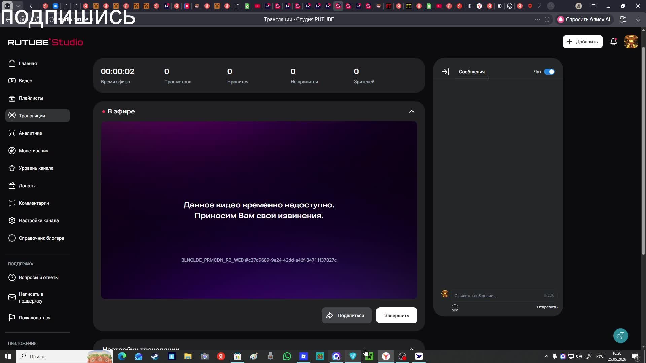The width and height of the screenshot is (646, 363).
Task: Open Аналитика in the sidebar
Action: coord(26,133)
